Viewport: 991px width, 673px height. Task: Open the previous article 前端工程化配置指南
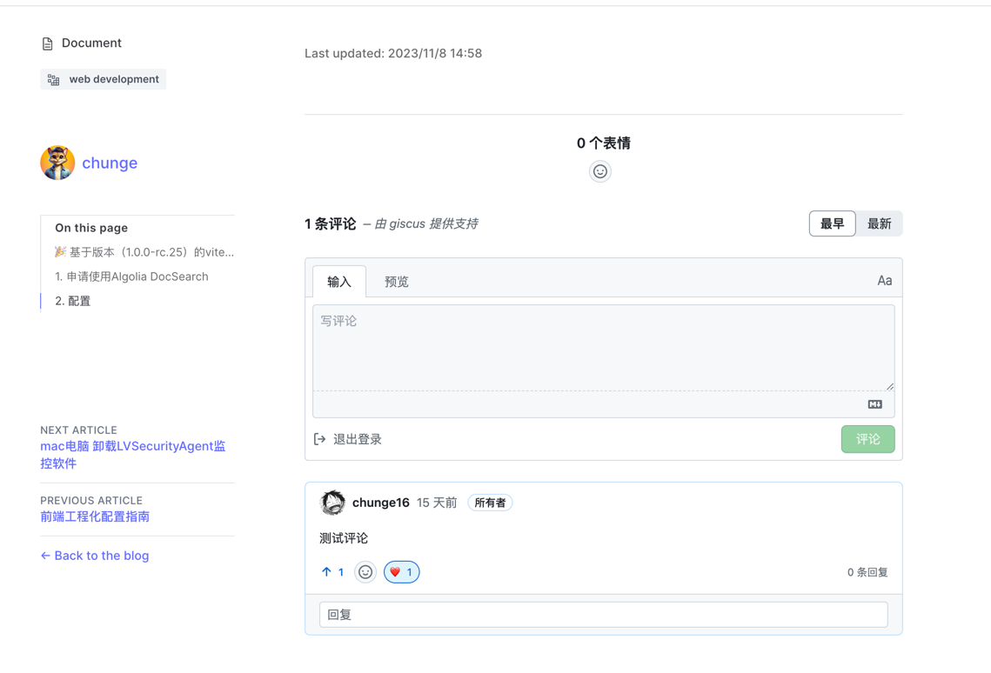(x=95, y=516)
